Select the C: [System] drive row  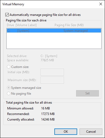[54, 31]
